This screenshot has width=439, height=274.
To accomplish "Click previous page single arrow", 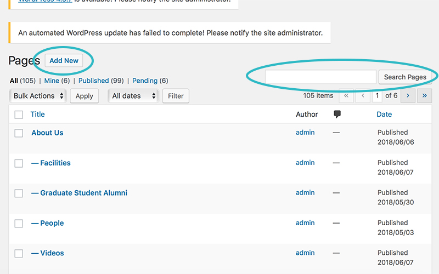I will (x=363, y=95).
